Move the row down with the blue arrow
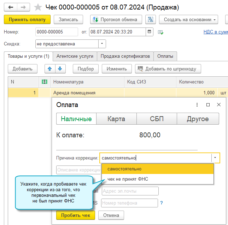The width and height of the screenshot is (228, 225). coord(60,69)
